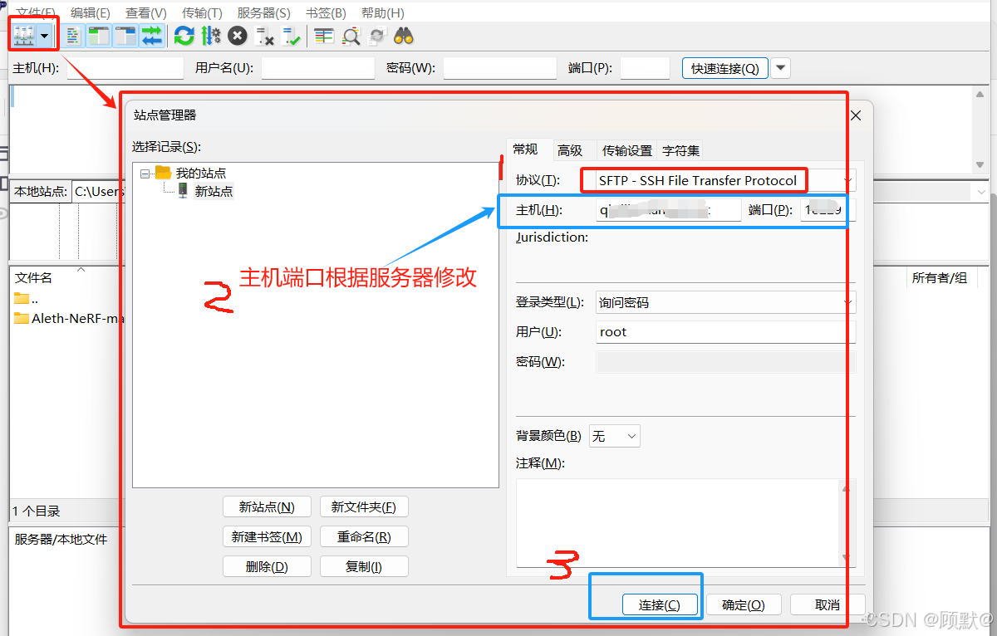Image resolution: width=997 pixels, height=636 pixels.
Task: Click the quickconnect 密码(W) field
Action: click(x=499, y=68)
